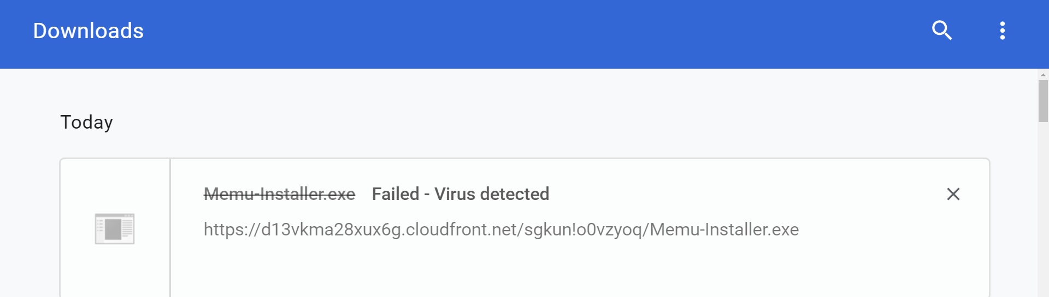Open the search downloads magnifier icon
The image size is (1049, 297).
coord(942,31)
